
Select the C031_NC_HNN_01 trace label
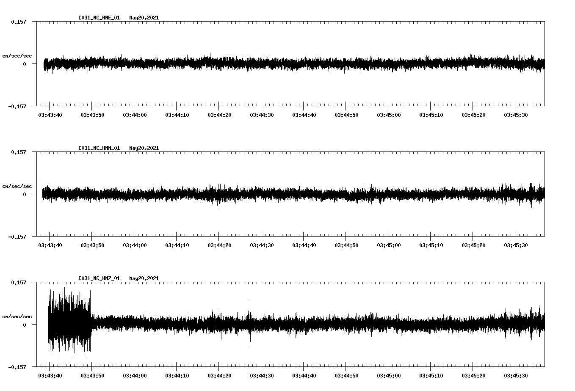tap(98, 148)
